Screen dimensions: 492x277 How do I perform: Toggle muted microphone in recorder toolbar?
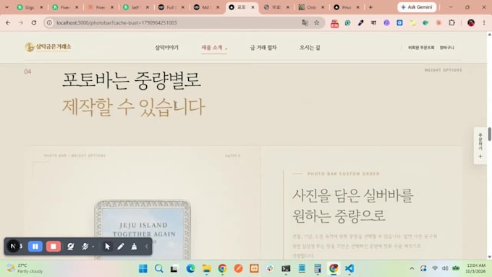(85, 247)
